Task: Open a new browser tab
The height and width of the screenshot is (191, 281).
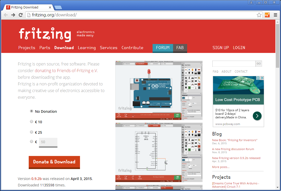Action: 58,7
